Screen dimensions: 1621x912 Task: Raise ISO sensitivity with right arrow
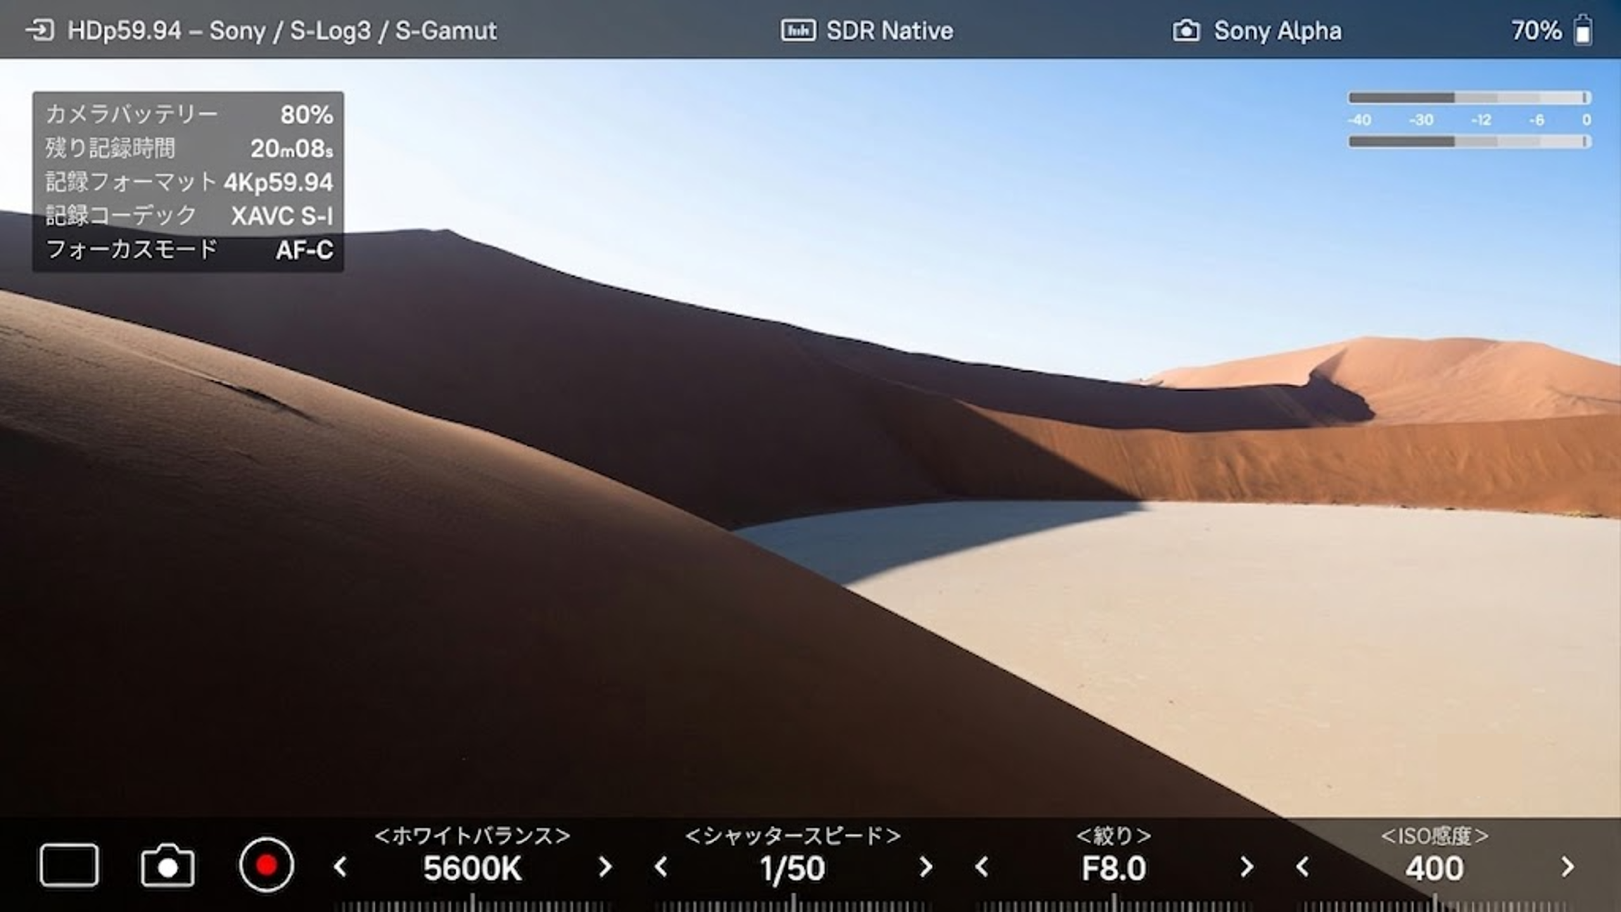1568,866
